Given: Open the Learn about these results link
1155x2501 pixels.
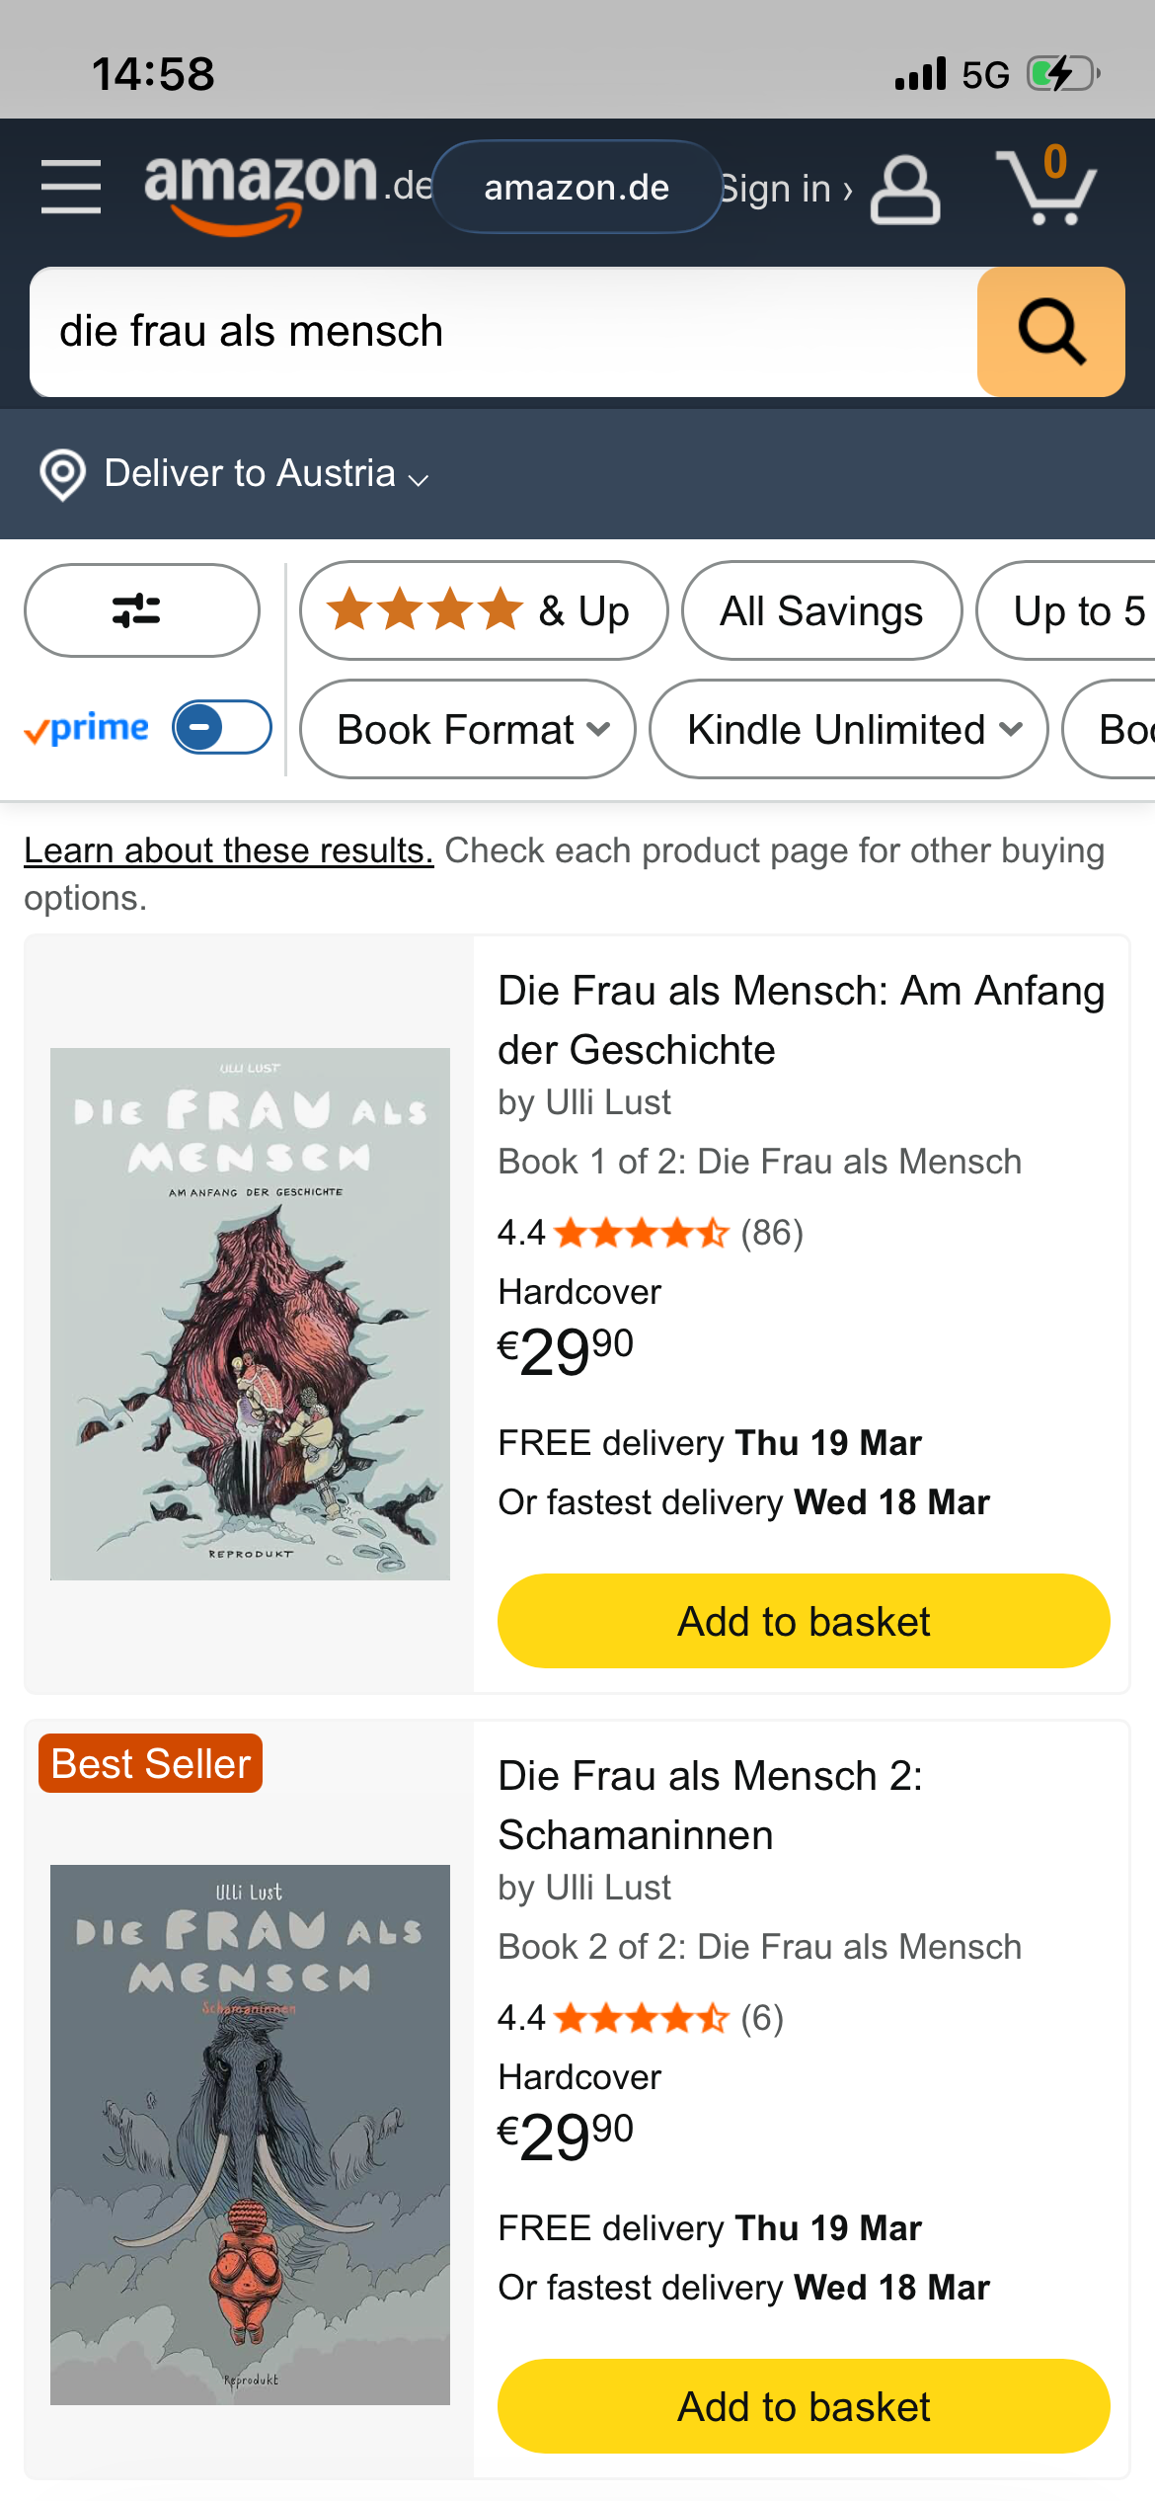Looking at the screenshot, I should (x=229, y=850).
